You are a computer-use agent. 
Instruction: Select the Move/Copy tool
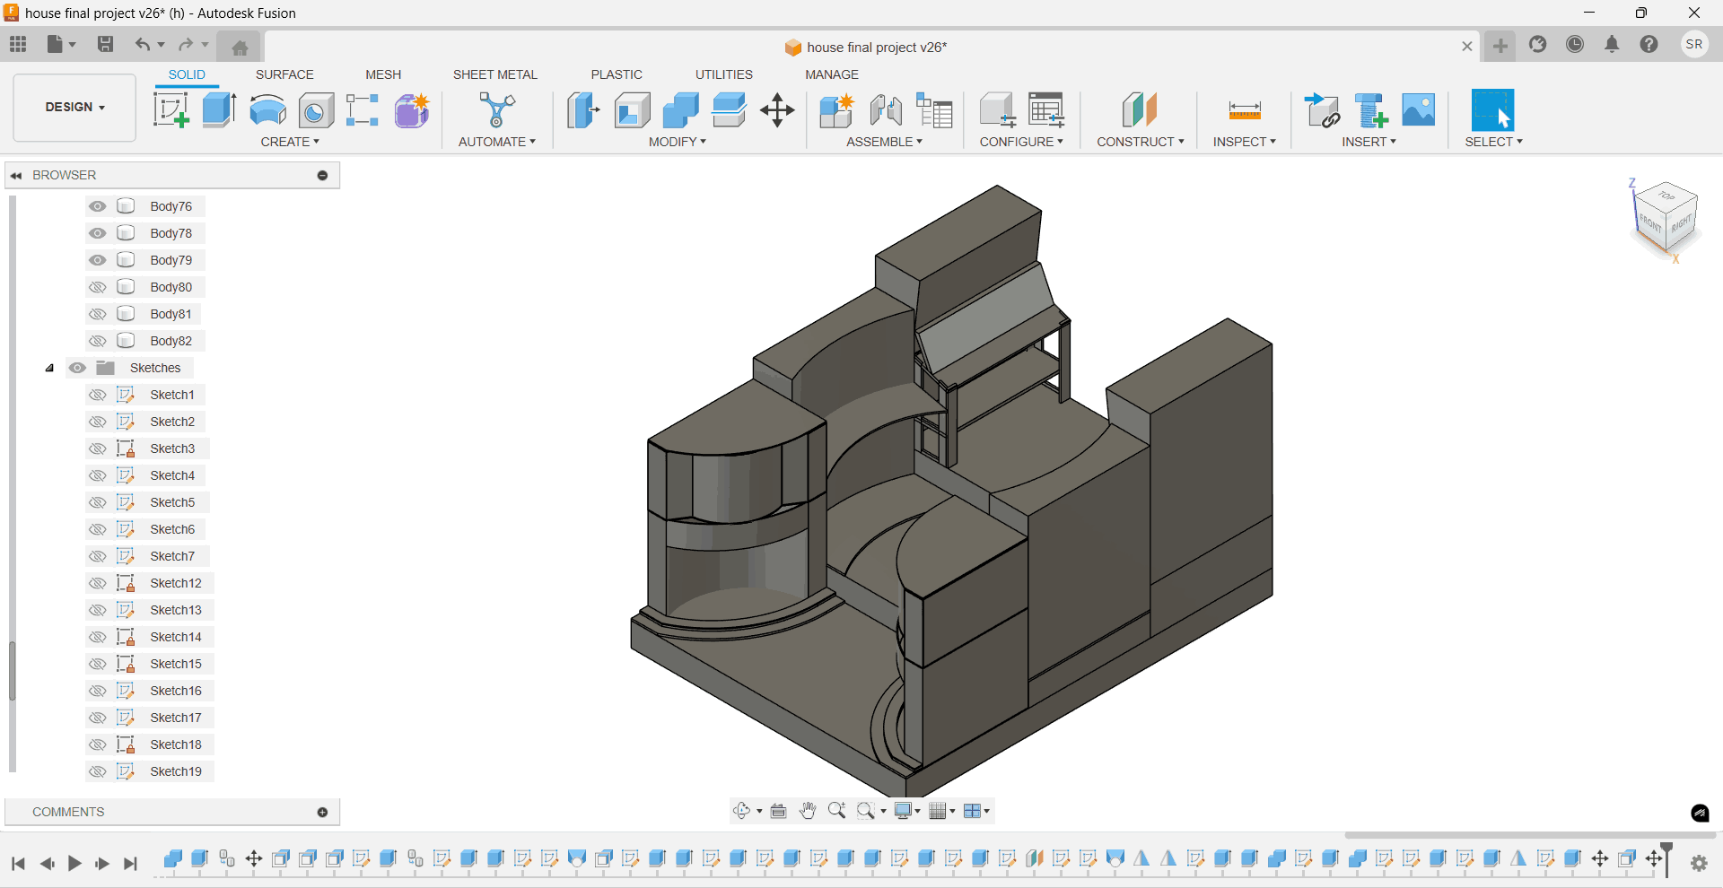777,110
